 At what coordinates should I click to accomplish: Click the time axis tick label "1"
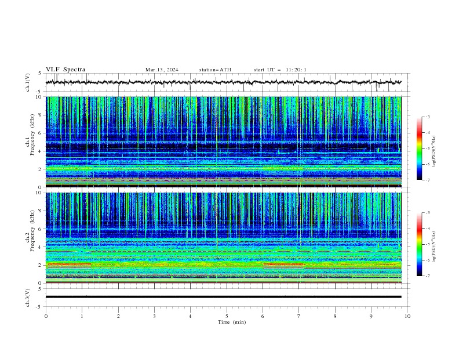click(x=82, y=316)
